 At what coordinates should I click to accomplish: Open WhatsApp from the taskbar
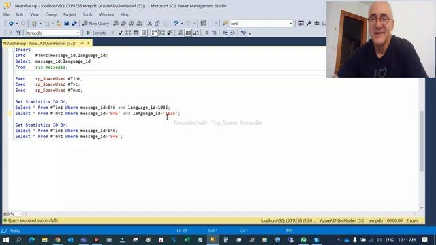303,240
